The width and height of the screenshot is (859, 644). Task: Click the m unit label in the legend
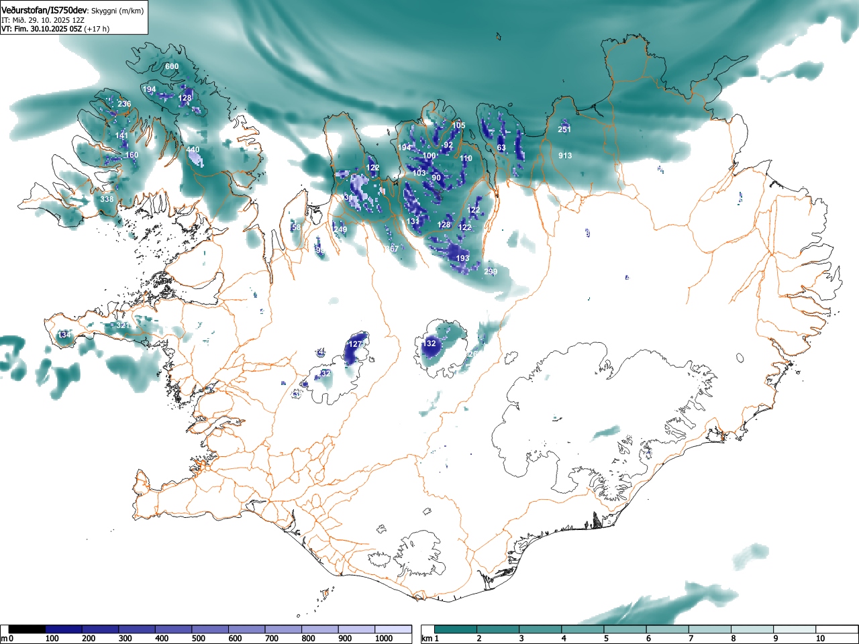[4, 639]
